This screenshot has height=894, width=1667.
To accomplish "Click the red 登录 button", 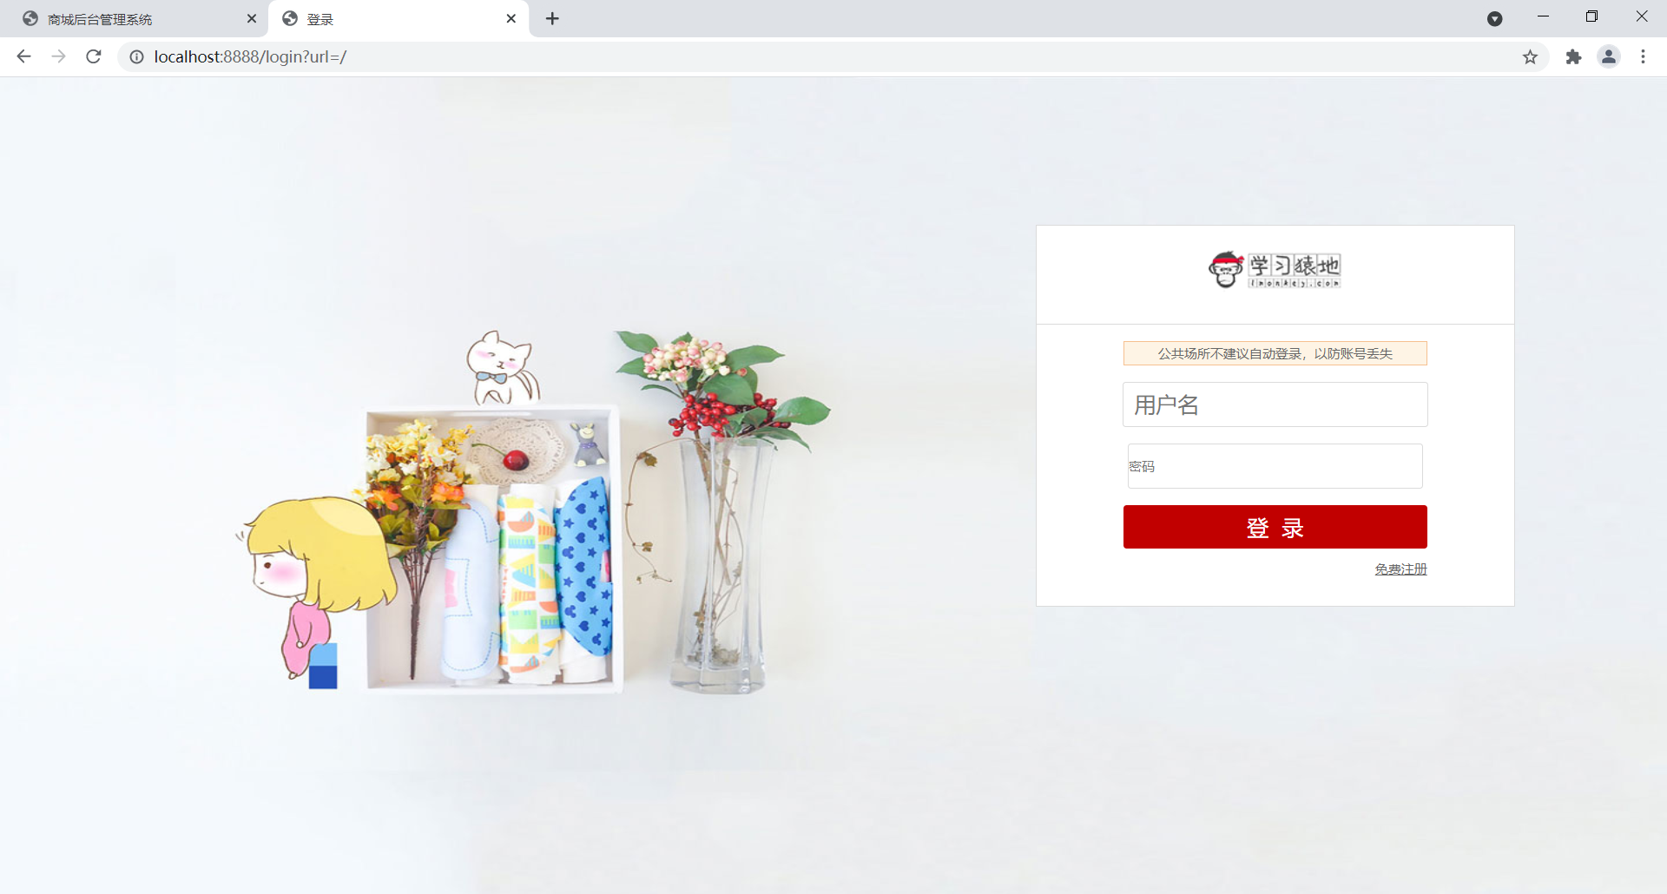I will 1275,527.
